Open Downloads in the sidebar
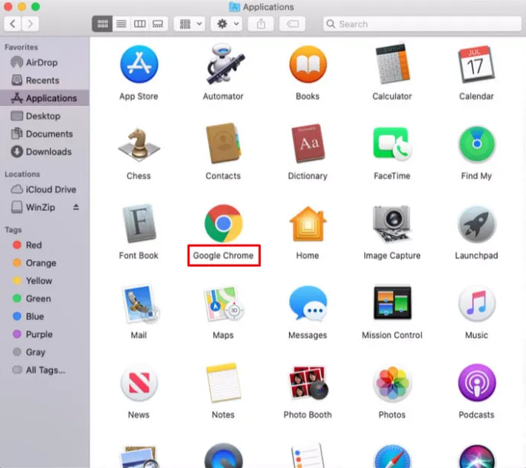Viewport: 526px width, 468px height. click(45, 152)
